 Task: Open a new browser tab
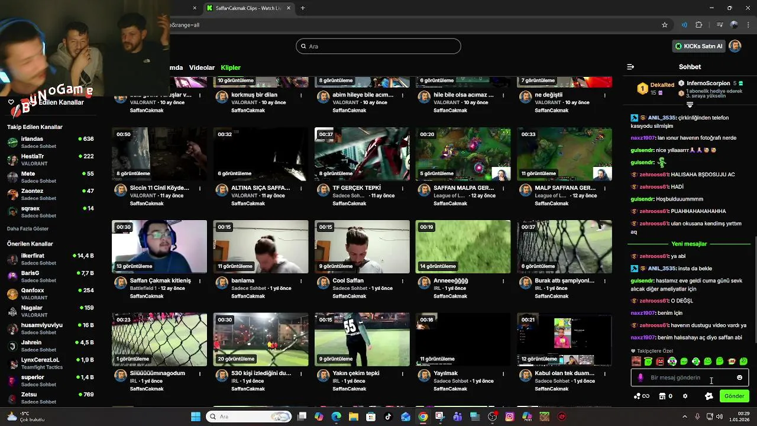(303, 8)
